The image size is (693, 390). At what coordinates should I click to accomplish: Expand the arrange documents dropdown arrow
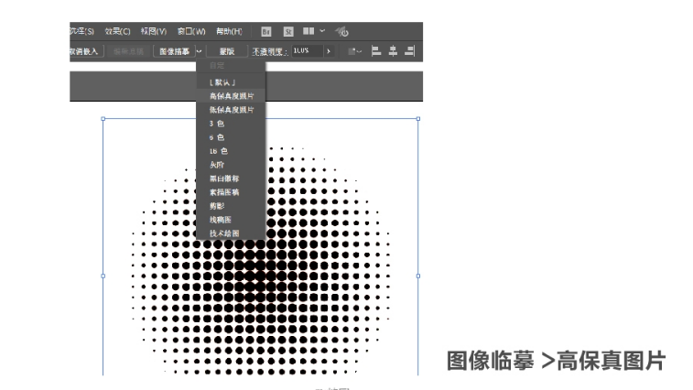click(322, 31)
